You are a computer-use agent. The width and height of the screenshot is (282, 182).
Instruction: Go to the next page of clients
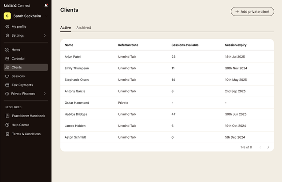pos(268,147)
